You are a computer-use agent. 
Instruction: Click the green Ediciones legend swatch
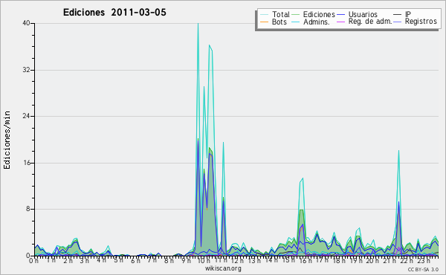pos(296,14)
